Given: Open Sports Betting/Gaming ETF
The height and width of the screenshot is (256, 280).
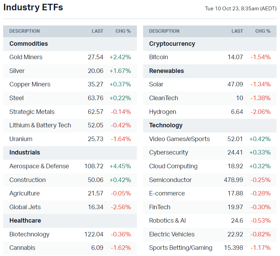Looking at the screenshot, I should point(181,248).
